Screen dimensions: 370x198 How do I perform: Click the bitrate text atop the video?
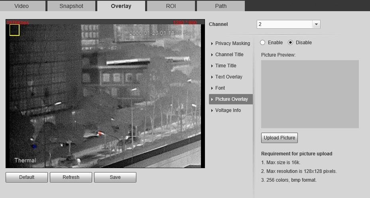tap(18, 22)
